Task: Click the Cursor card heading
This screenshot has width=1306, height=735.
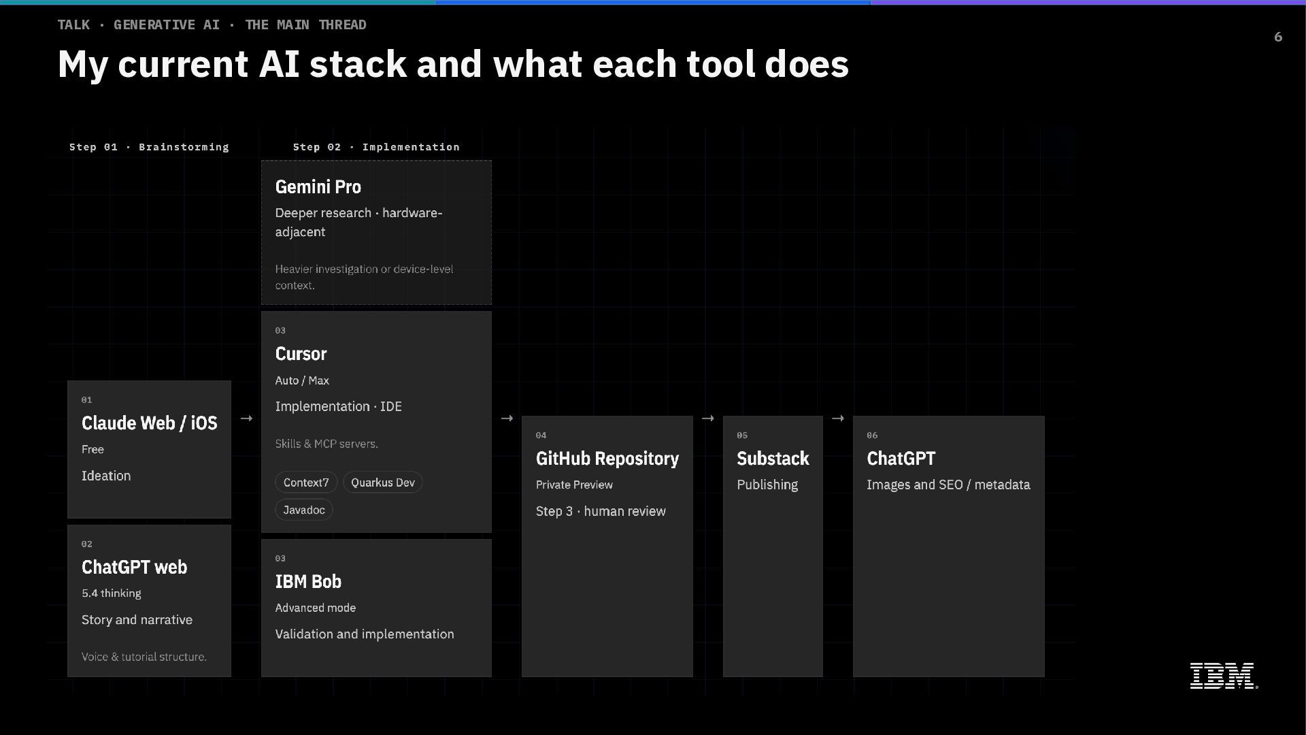Action: click(301, 354)
